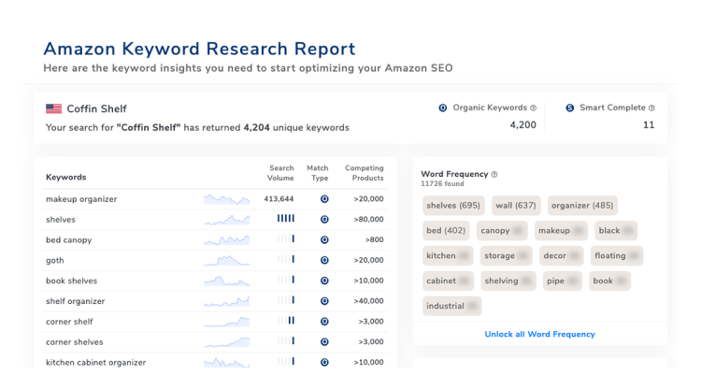Select the makeup word tag
This screenshot has height=390, width=701.
pyautogui.click(x=561, y=231)
